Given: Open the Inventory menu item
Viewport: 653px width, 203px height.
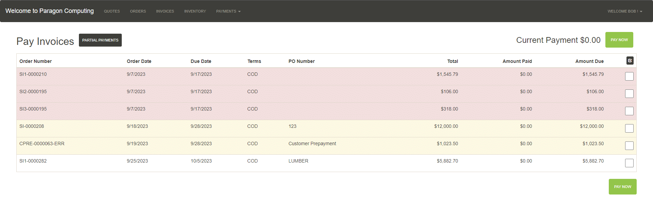Looking at the screenshot, I should pyautogui.click(x=195, y=11).
